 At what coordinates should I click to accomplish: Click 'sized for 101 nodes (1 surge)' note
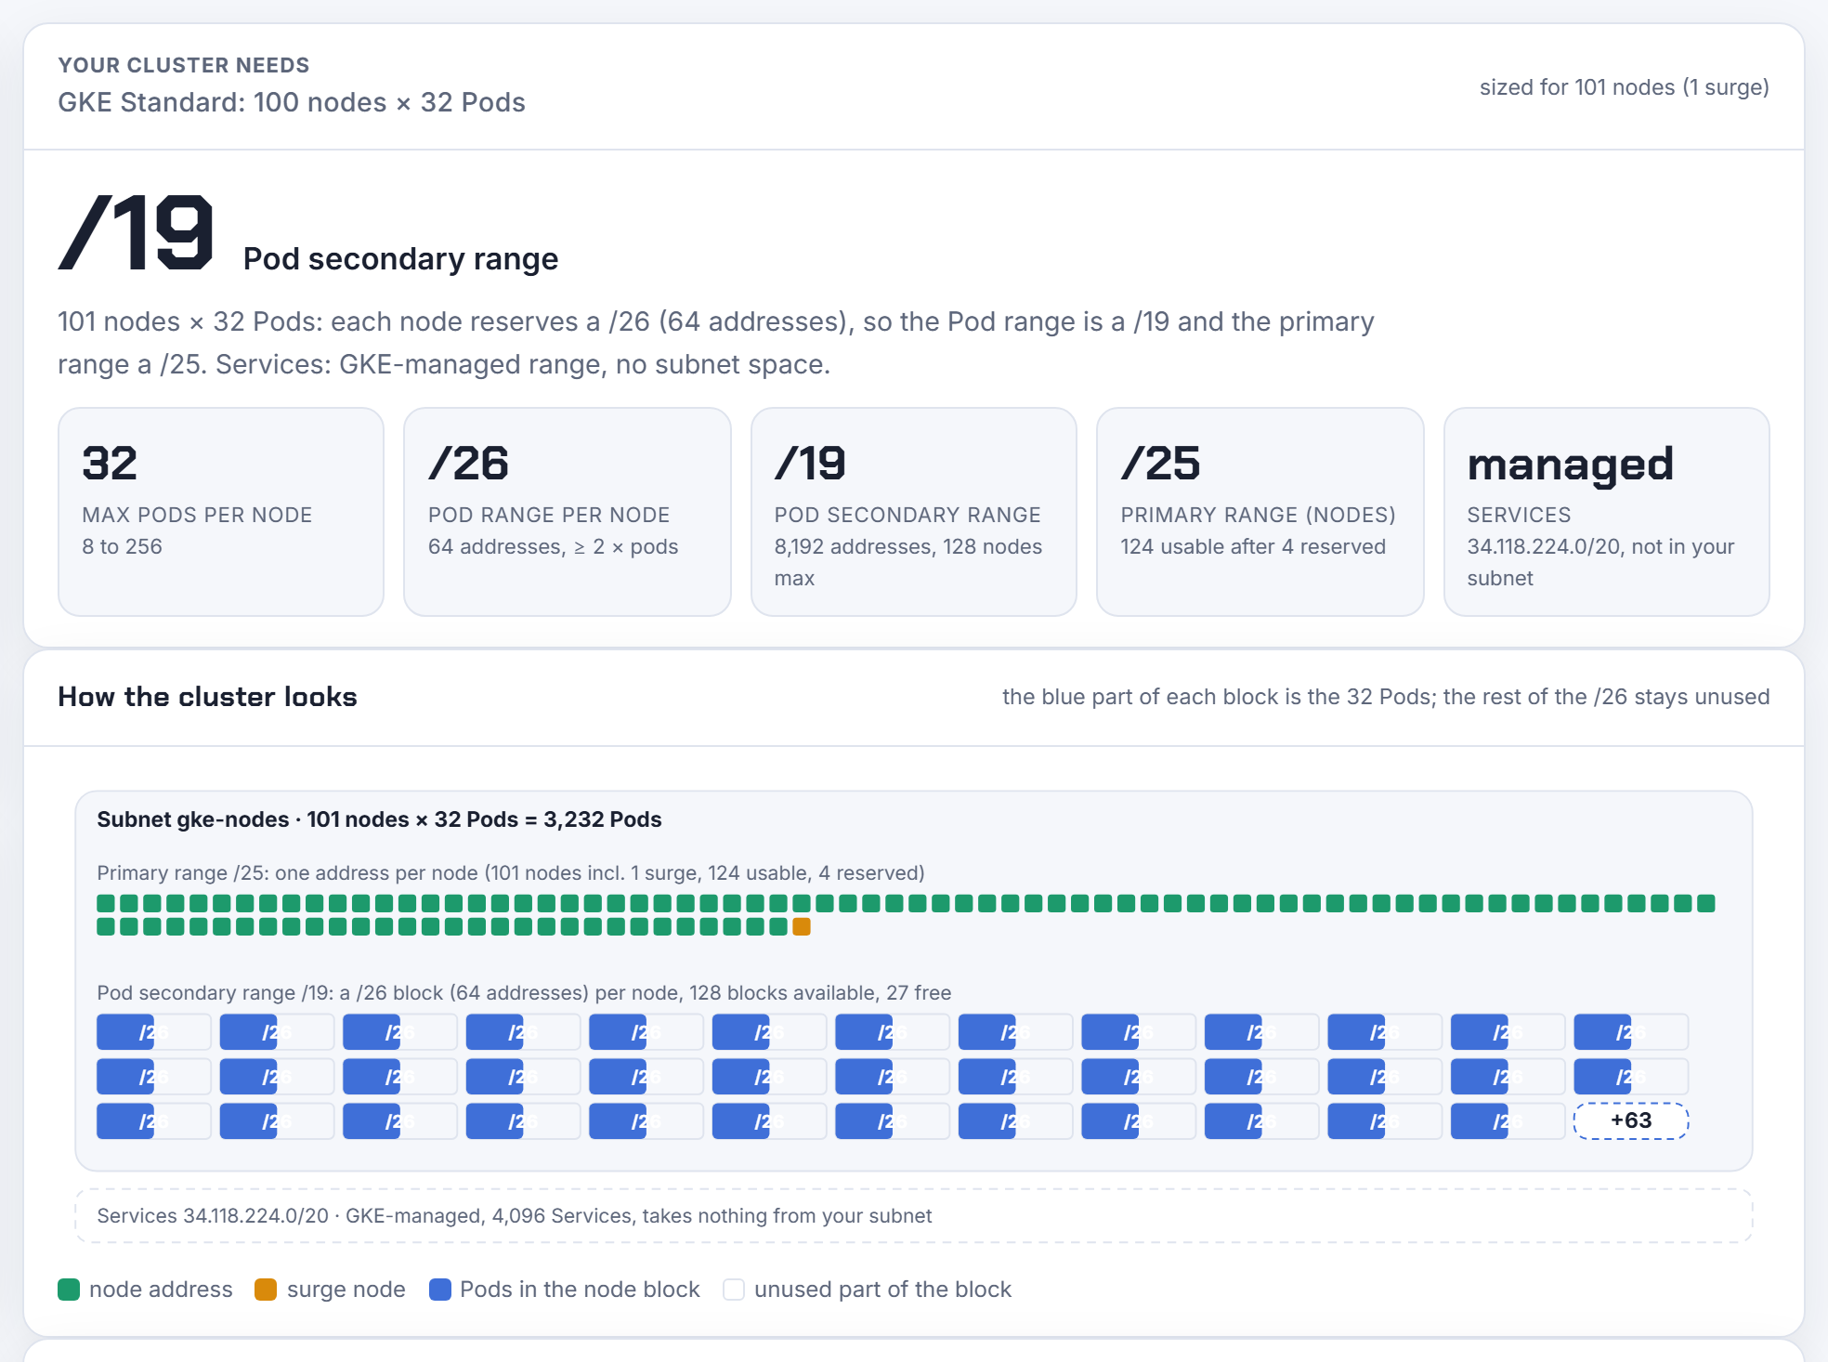(1625, 87)
